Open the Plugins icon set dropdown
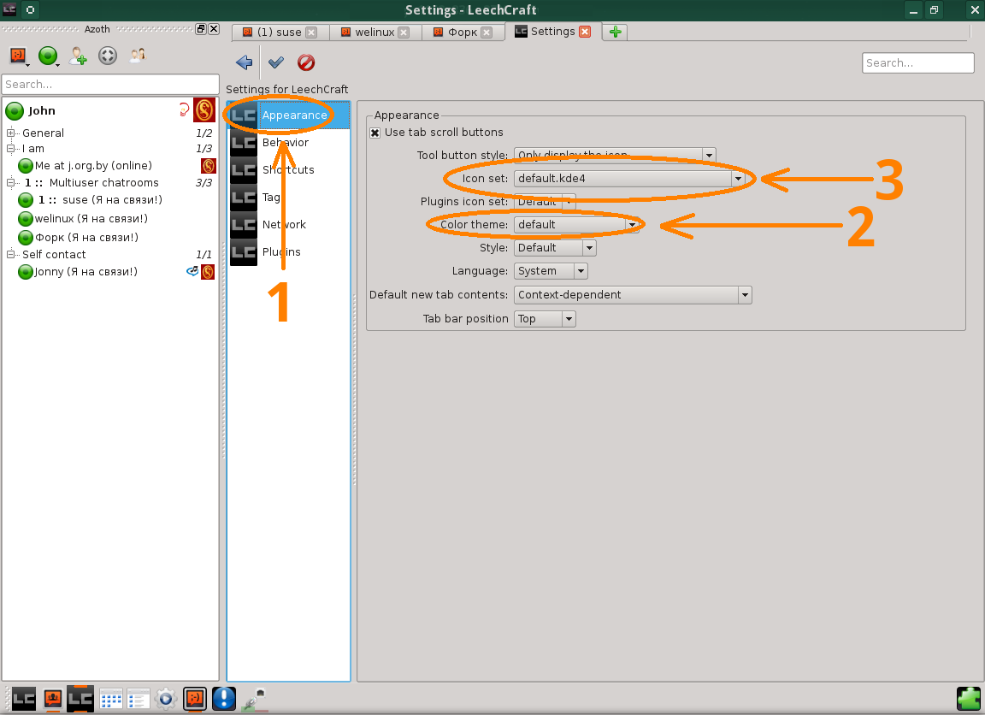This screenshot has height=715, width=985. pos(544,202)
